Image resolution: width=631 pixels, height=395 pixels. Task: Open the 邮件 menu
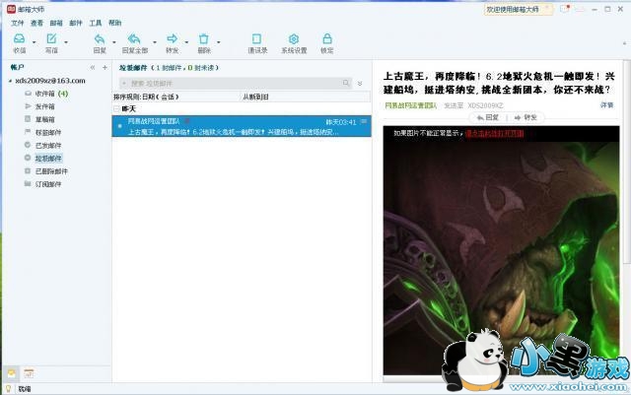(x=76, y=23)
